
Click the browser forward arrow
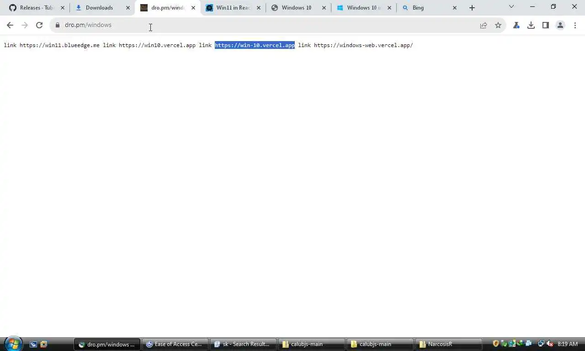click(25, 25)
